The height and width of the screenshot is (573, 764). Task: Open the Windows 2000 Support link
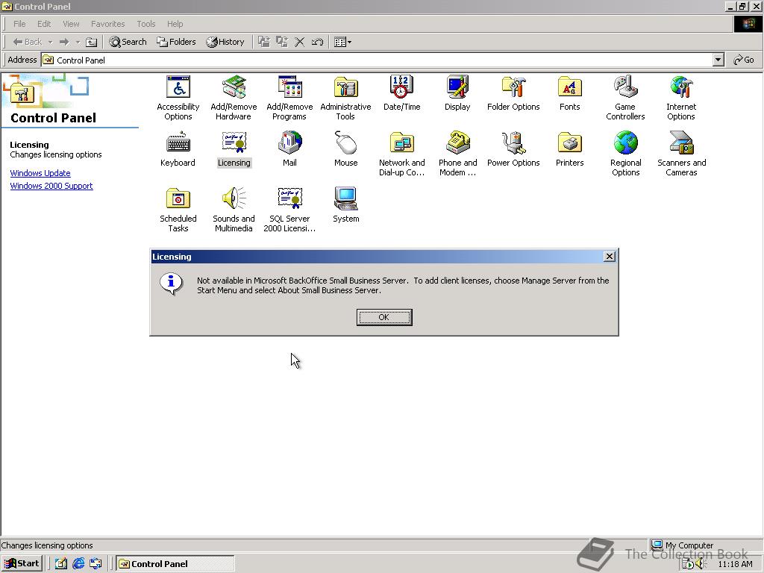tap(51, 186)
